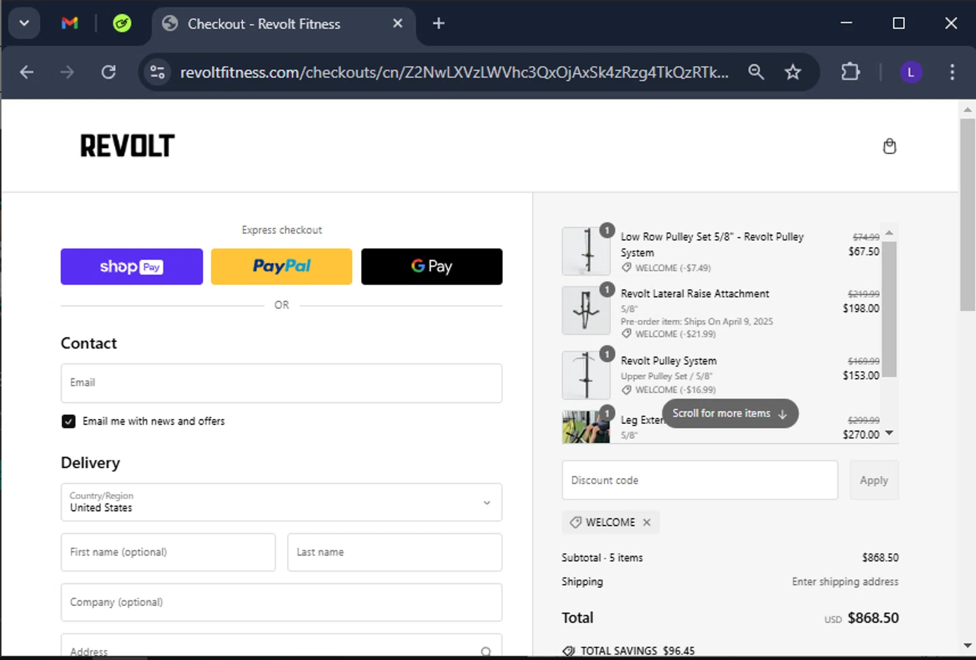The height and width of the screenshot is (660, 976).
Task: Click the page scrollbar down arrow
Action: click(x=968, y=646)
